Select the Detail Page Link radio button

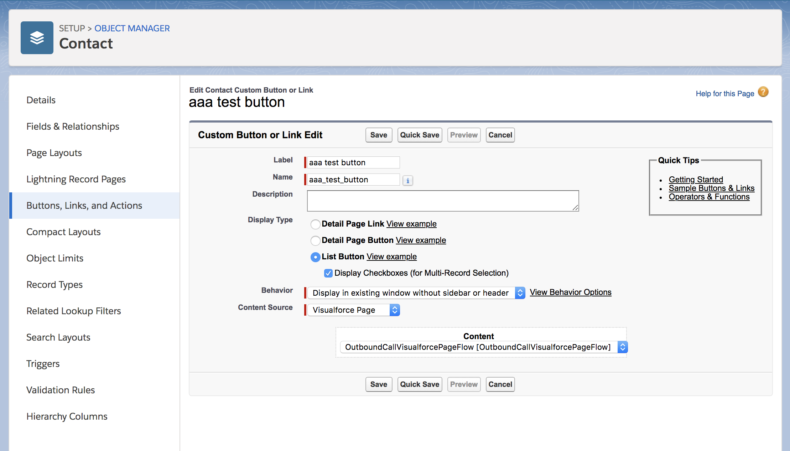315,224
